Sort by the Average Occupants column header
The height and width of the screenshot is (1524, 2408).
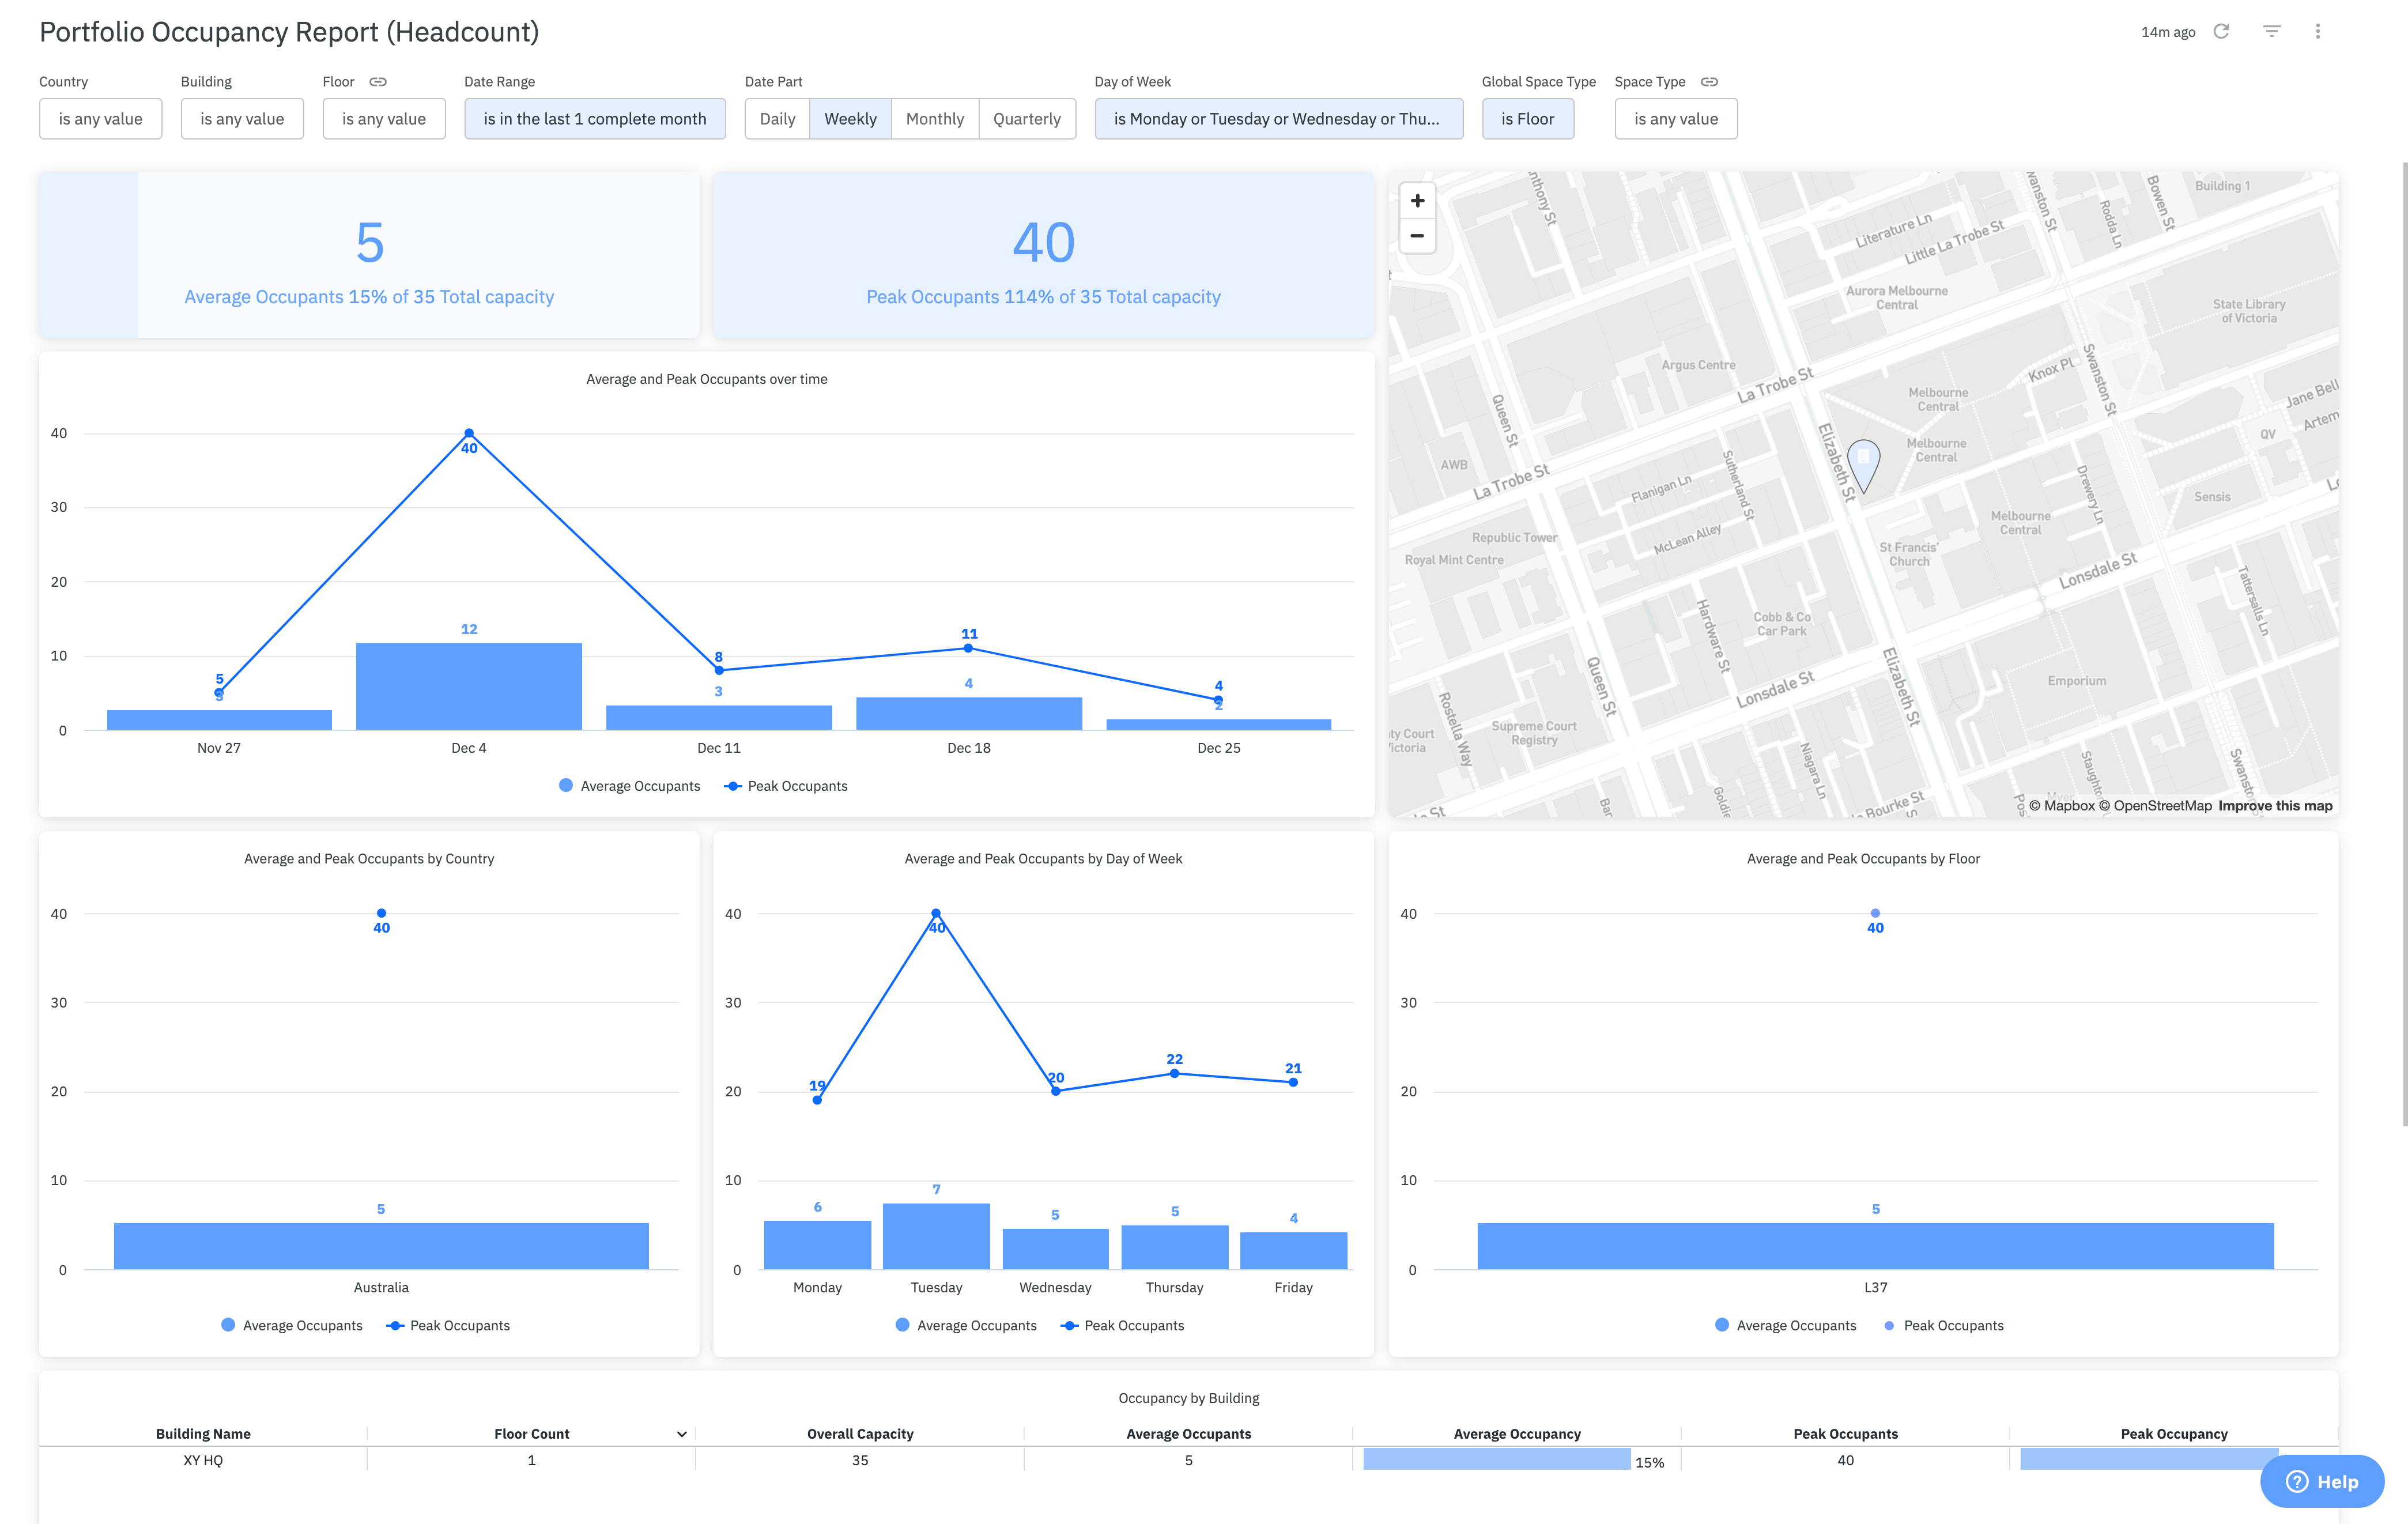click(x=1188, y=1434)
